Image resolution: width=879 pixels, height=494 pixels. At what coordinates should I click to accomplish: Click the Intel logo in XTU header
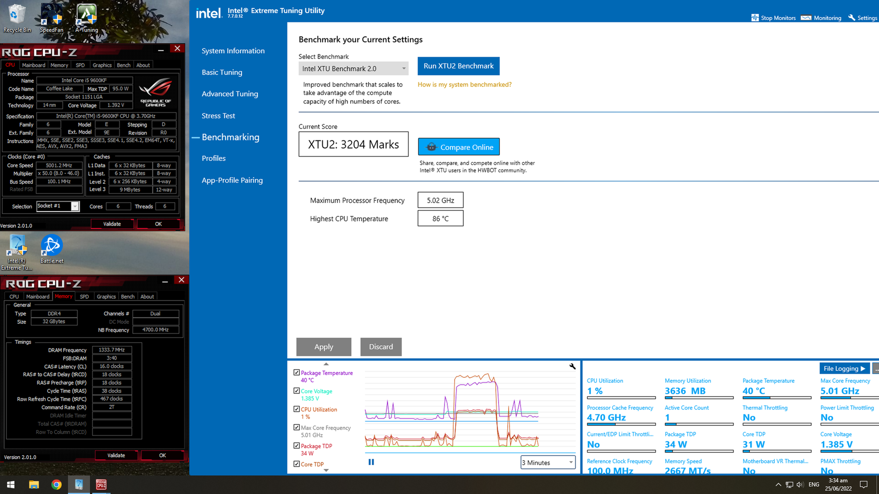point(209,13)
